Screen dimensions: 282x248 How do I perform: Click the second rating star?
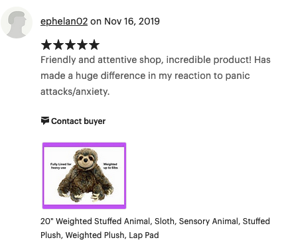click(58, 44)
